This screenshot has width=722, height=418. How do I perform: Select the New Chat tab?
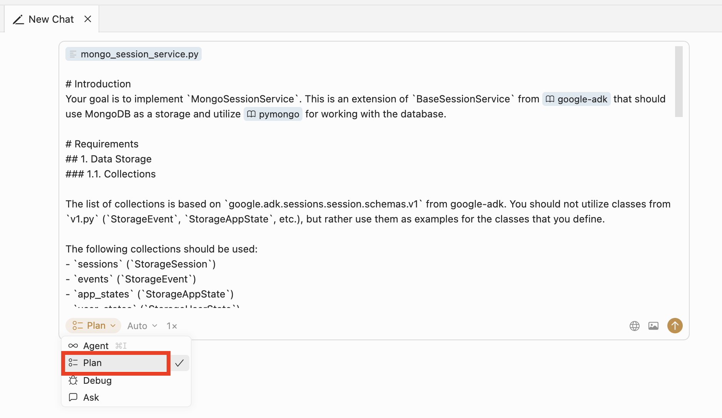tap(51, 19)
